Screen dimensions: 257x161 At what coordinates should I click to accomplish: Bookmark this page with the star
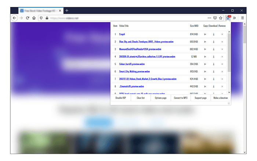tap(221, 18)
